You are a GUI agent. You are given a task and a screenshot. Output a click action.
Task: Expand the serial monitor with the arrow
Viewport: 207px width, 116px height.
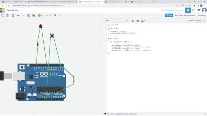tap(205, 114)
